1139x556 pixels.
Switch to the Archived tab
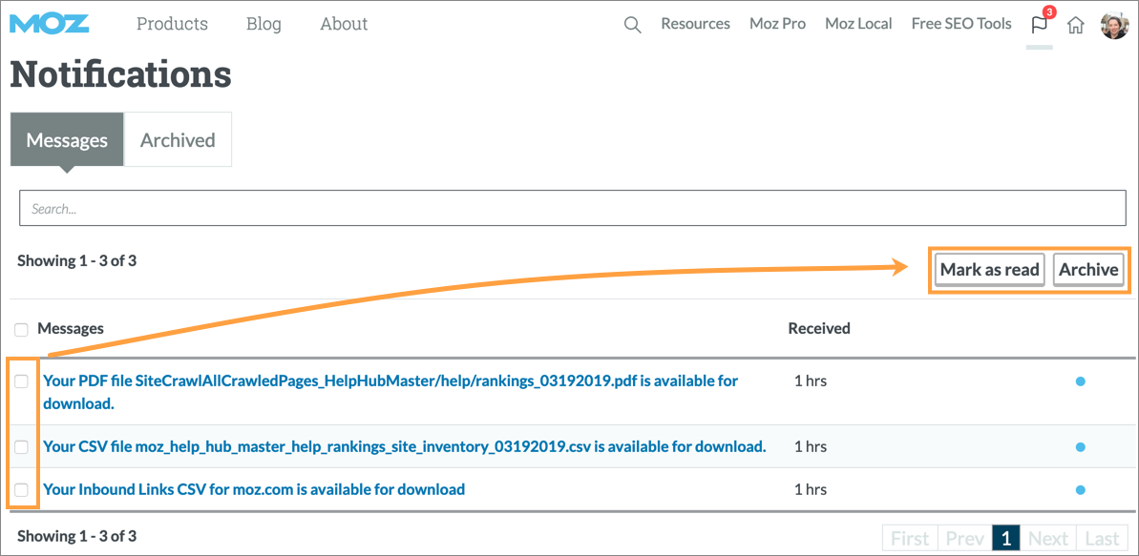pos(178,140)
